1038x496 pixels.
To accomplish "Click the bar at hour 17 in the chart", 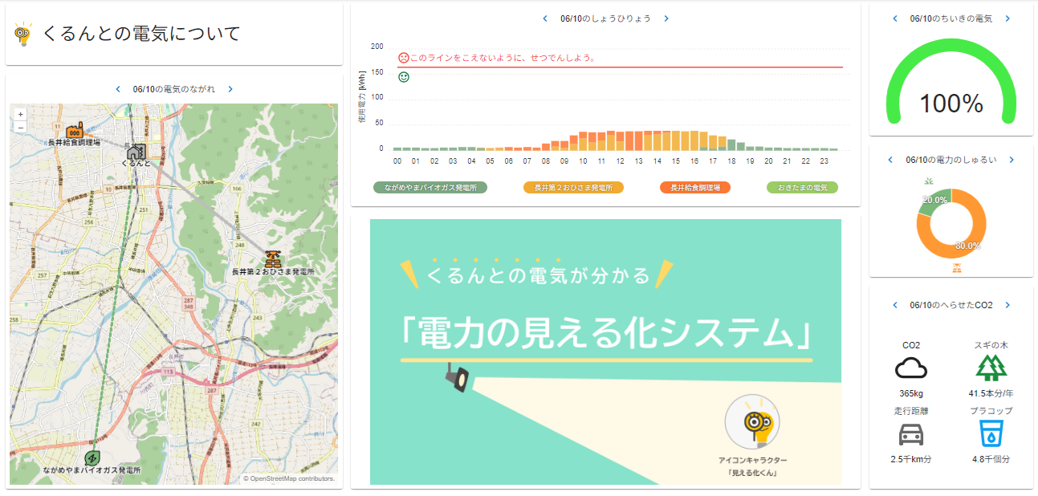I will point(711,143).
